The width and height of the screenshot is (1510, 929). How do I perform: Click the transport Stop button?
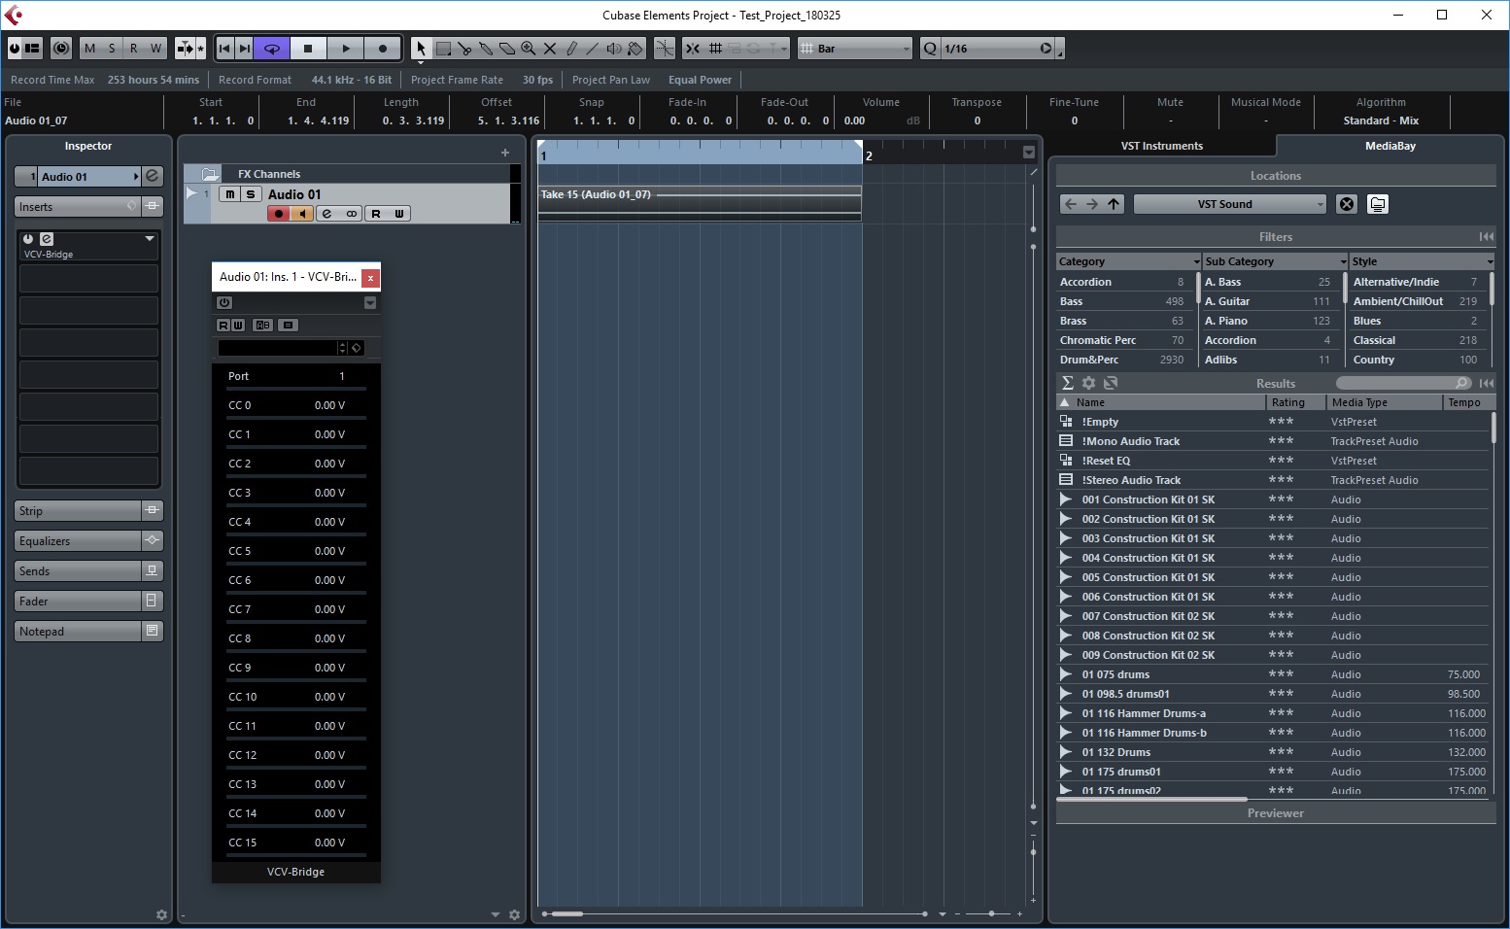(x=308, y=49)
